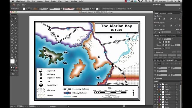Image resolution: width=192 pixels, height=108 pixels.
Task: Select the Direct Selection tool
Action: (x=16, y=19)
